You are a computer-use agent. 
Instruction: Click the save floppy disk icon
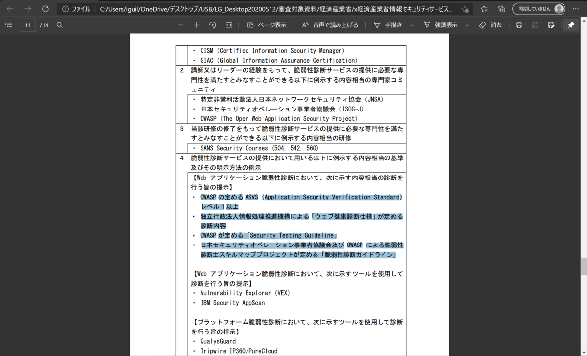535,25
